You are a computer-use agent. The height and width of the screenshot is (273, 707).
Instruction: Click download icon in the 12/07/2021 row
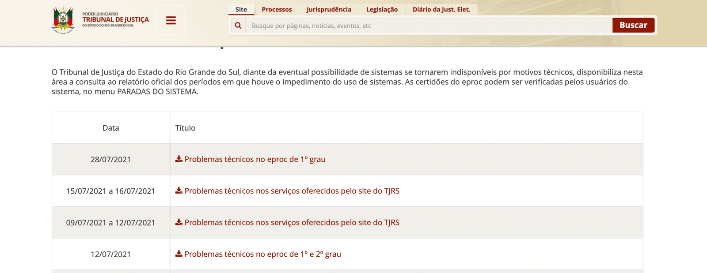pos(179,254)
